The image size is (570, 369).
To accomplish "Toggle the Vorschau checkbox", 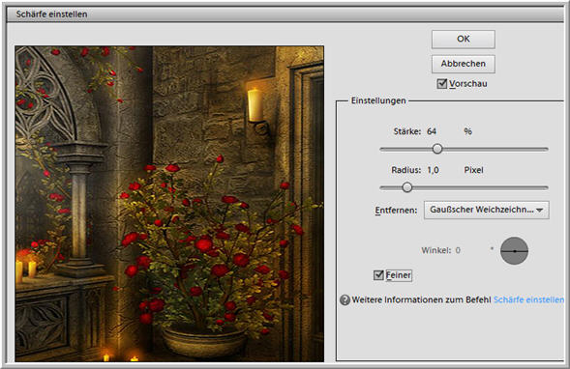I will tap(441, 84).
